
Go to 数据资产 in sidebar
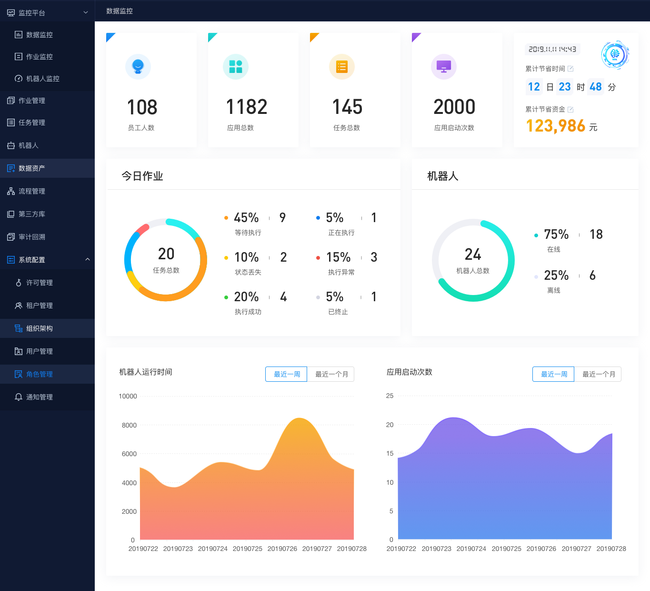[x=48, y=168]
